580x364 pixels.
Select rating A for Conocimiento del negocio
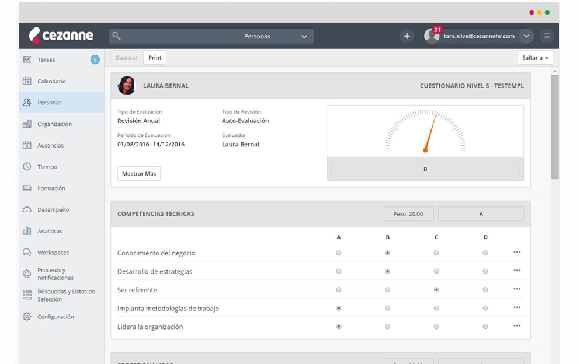click(x=339, y=253)
